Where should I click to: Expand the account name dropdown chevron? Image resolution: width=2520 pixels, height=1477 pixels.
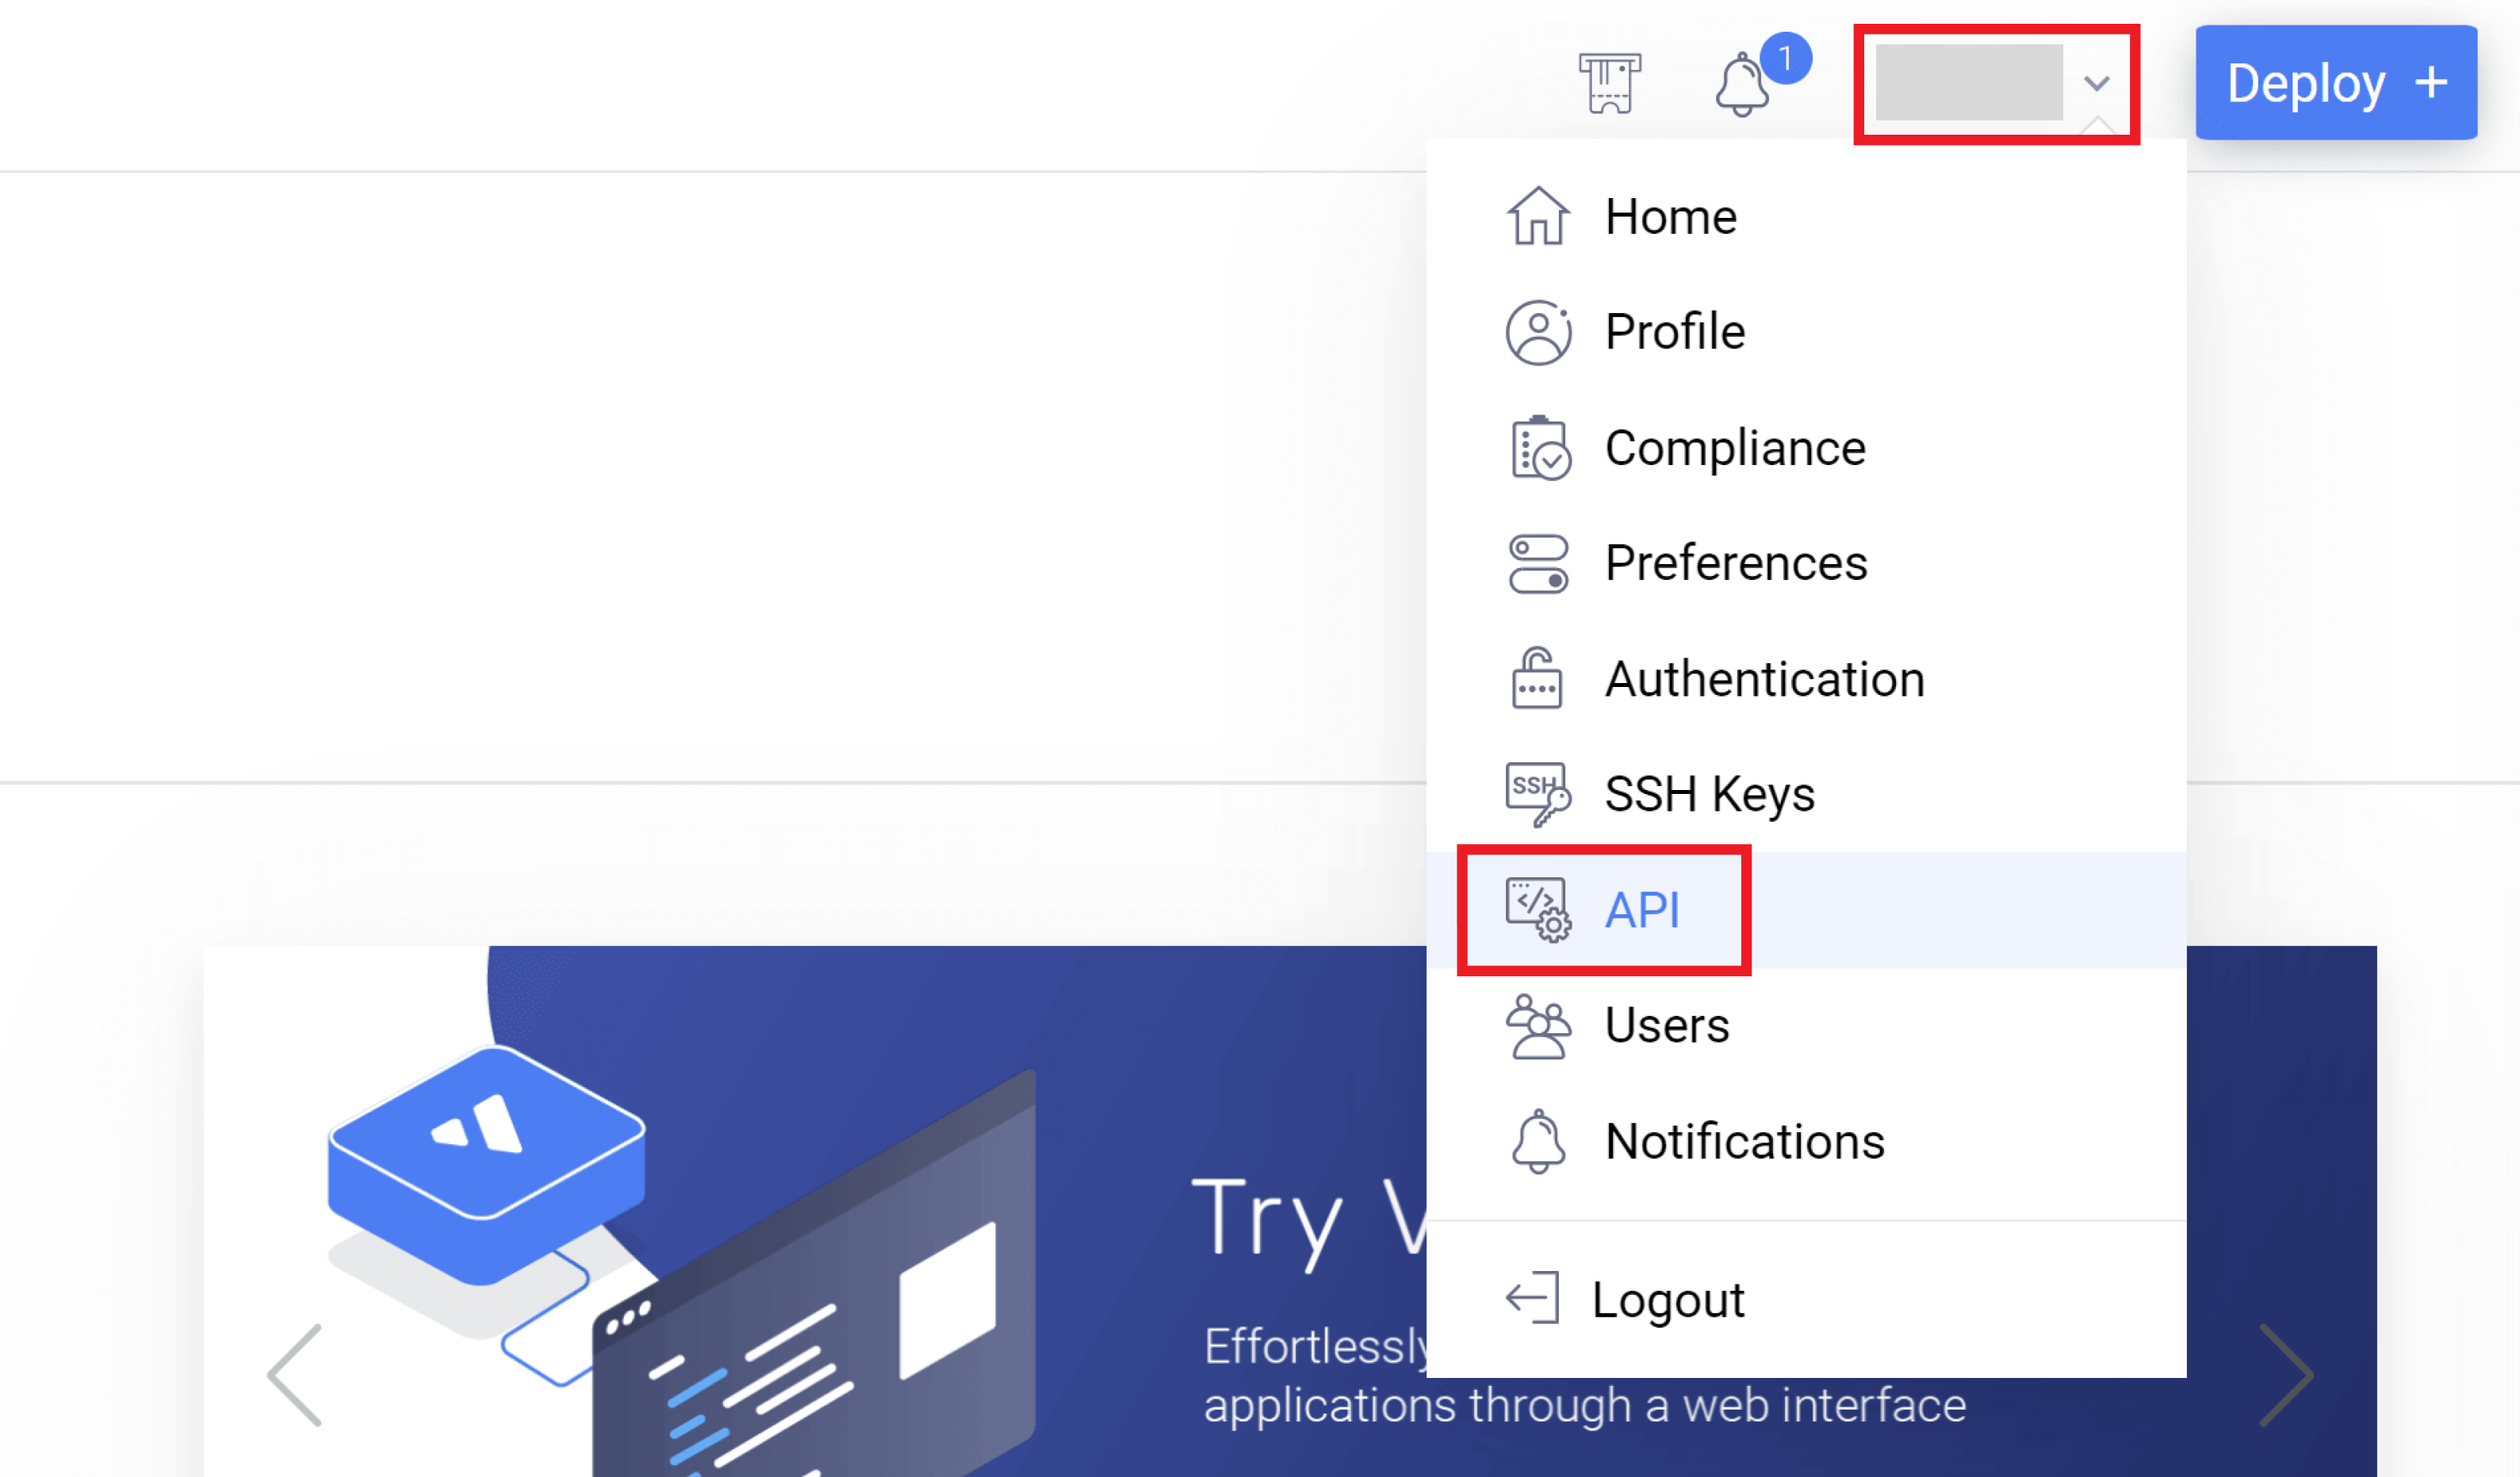(2097, 85)
